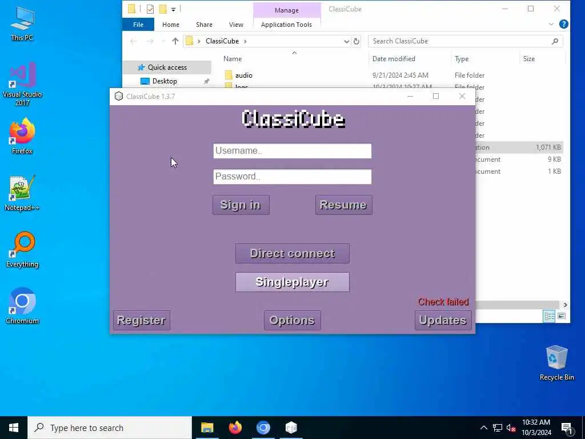Click the Resume button
Screen dimensions: 585x439
343,205
